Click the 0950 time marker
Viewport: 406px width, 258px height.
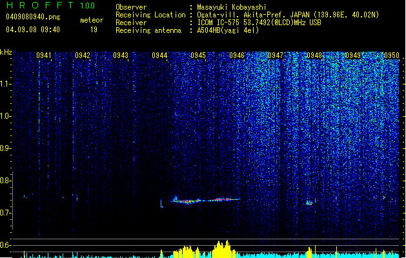[x=392, y=55]
